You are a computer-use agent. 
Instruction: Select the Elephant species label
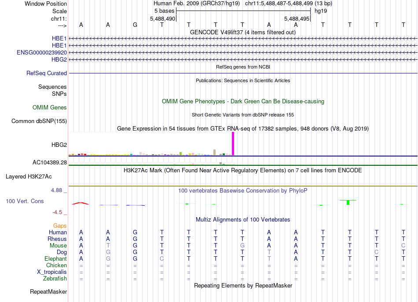coord(55,258)
